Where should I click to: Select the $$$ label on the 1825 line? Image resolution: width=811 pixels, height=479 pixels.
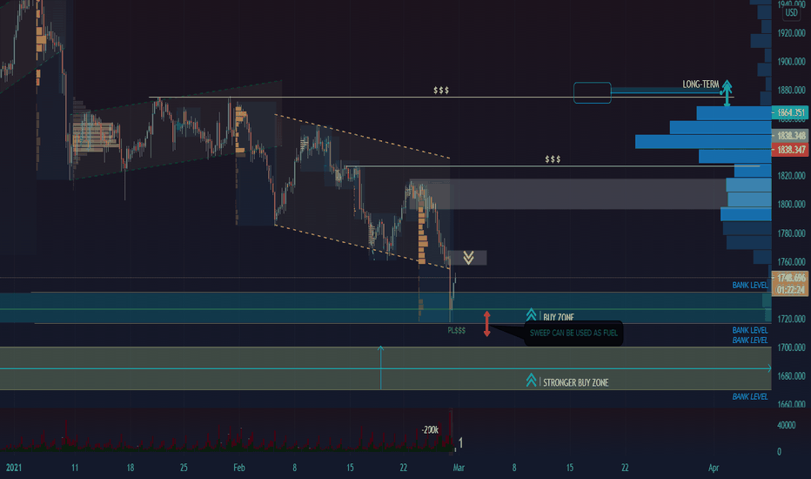click(x=553, y=159)
